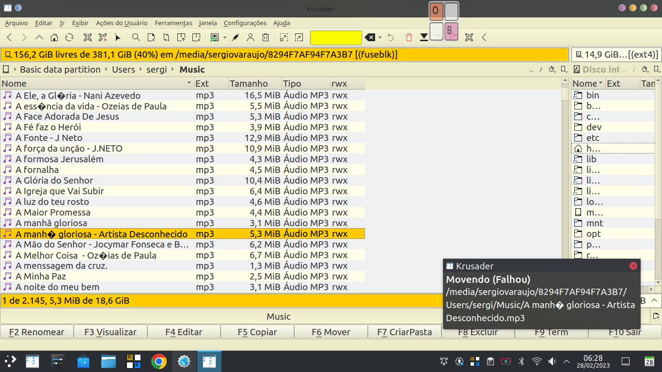Image resolution: width=662 pixels, height=372 pixels.
Task: Jump to the home directory via toolbar
Action: point(54,37)
